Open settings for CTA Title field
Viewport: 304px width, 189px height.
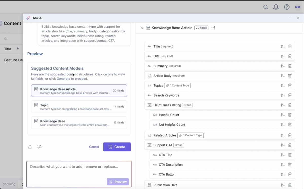(283, 155)
